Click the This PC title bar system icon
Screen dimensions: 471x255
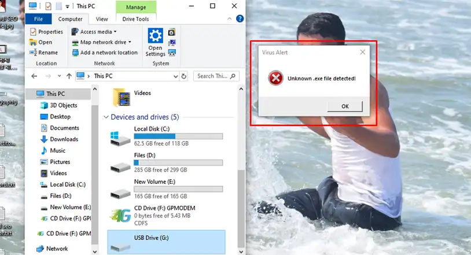tap(32, 6)
